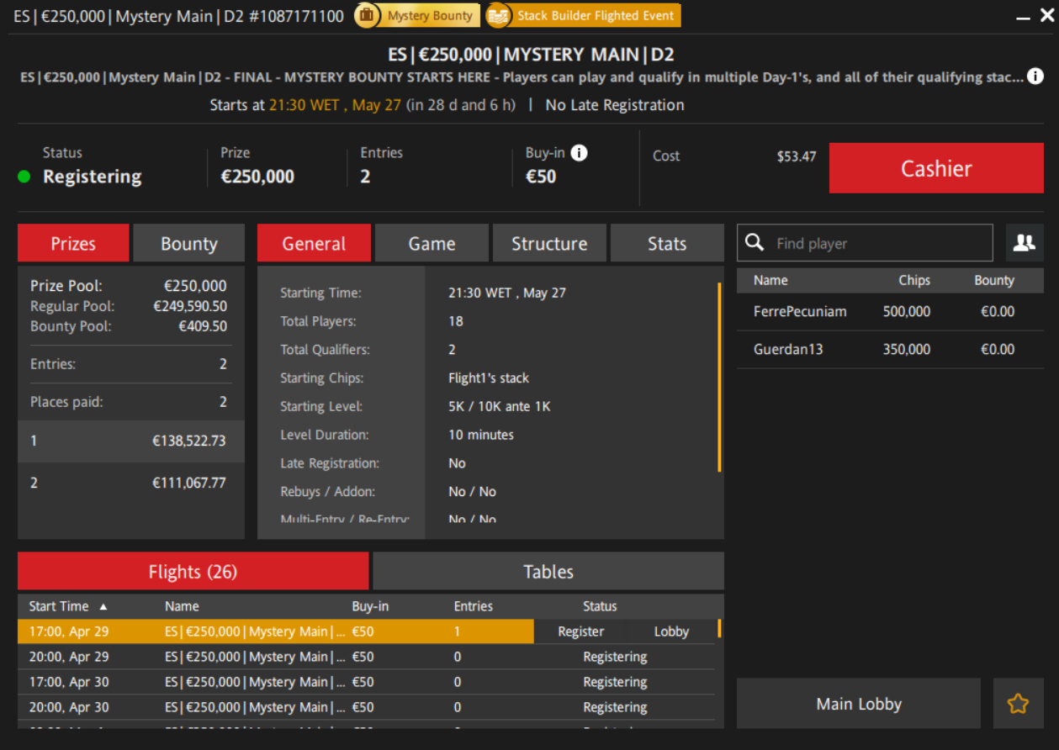Open Lobby for selected flight
Screen dimensions: 1059x750
671,631
